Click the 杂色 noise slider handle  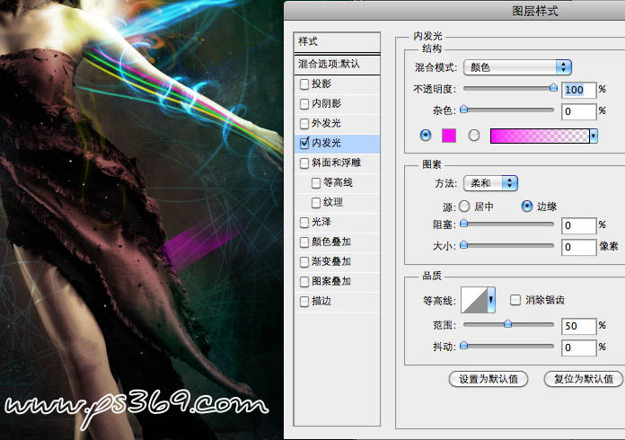[463, 109]
